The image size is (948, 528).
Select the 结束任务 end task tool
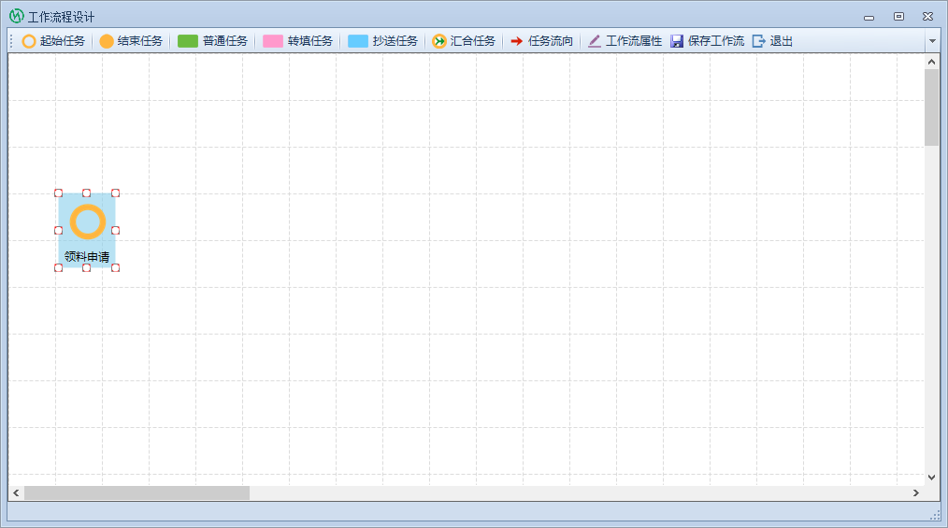(132, 41)
